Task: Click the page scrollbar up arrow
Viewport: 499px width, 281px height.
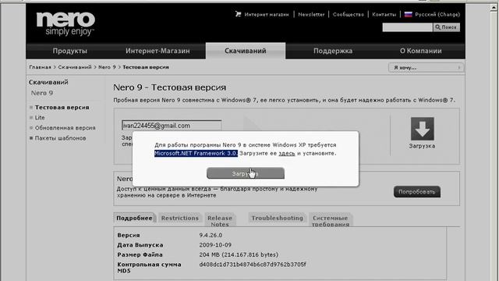Action: (494, 8)
